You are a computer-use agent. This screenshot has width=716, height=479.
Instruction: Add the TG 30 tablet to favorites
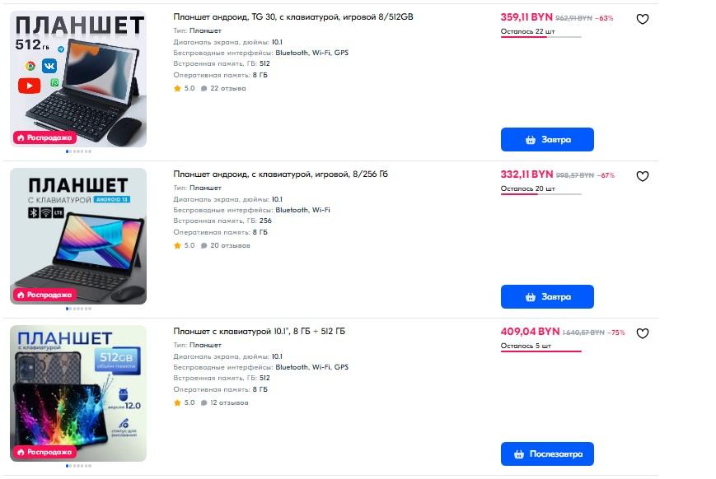tap(643, 19)
